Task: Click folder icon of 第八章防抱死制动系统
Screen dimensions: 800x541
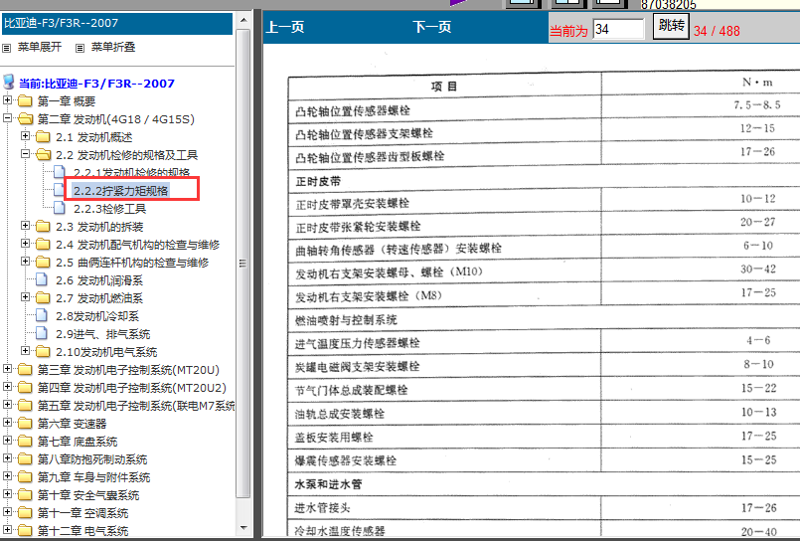Action: [25, 458]
